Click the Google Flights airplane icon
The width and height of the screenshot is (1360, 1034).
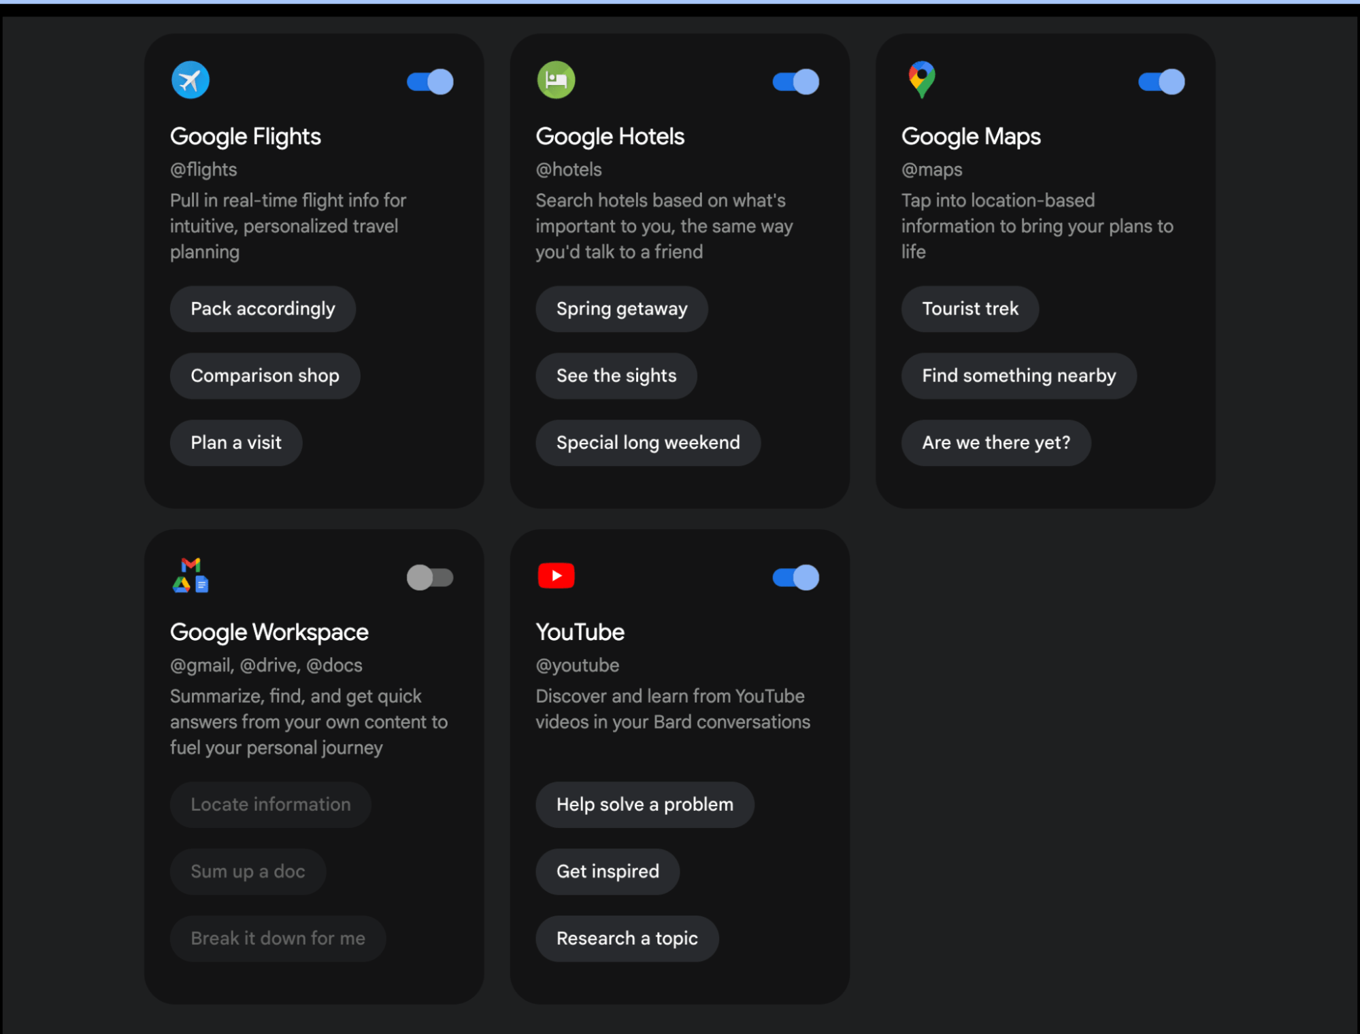point(189,80)
